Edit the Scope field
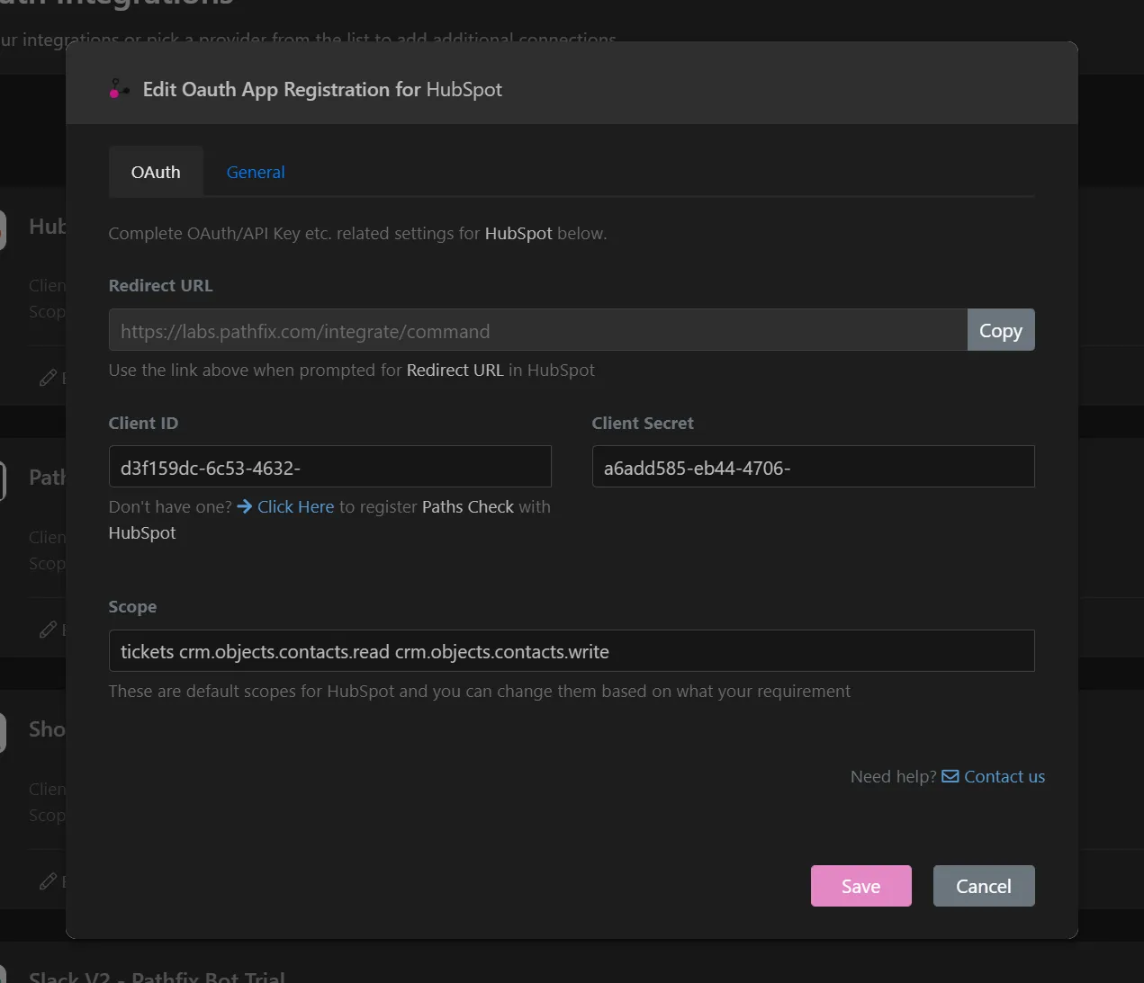The width and height of the screenshot is (1144, 983). coord(572,650)
